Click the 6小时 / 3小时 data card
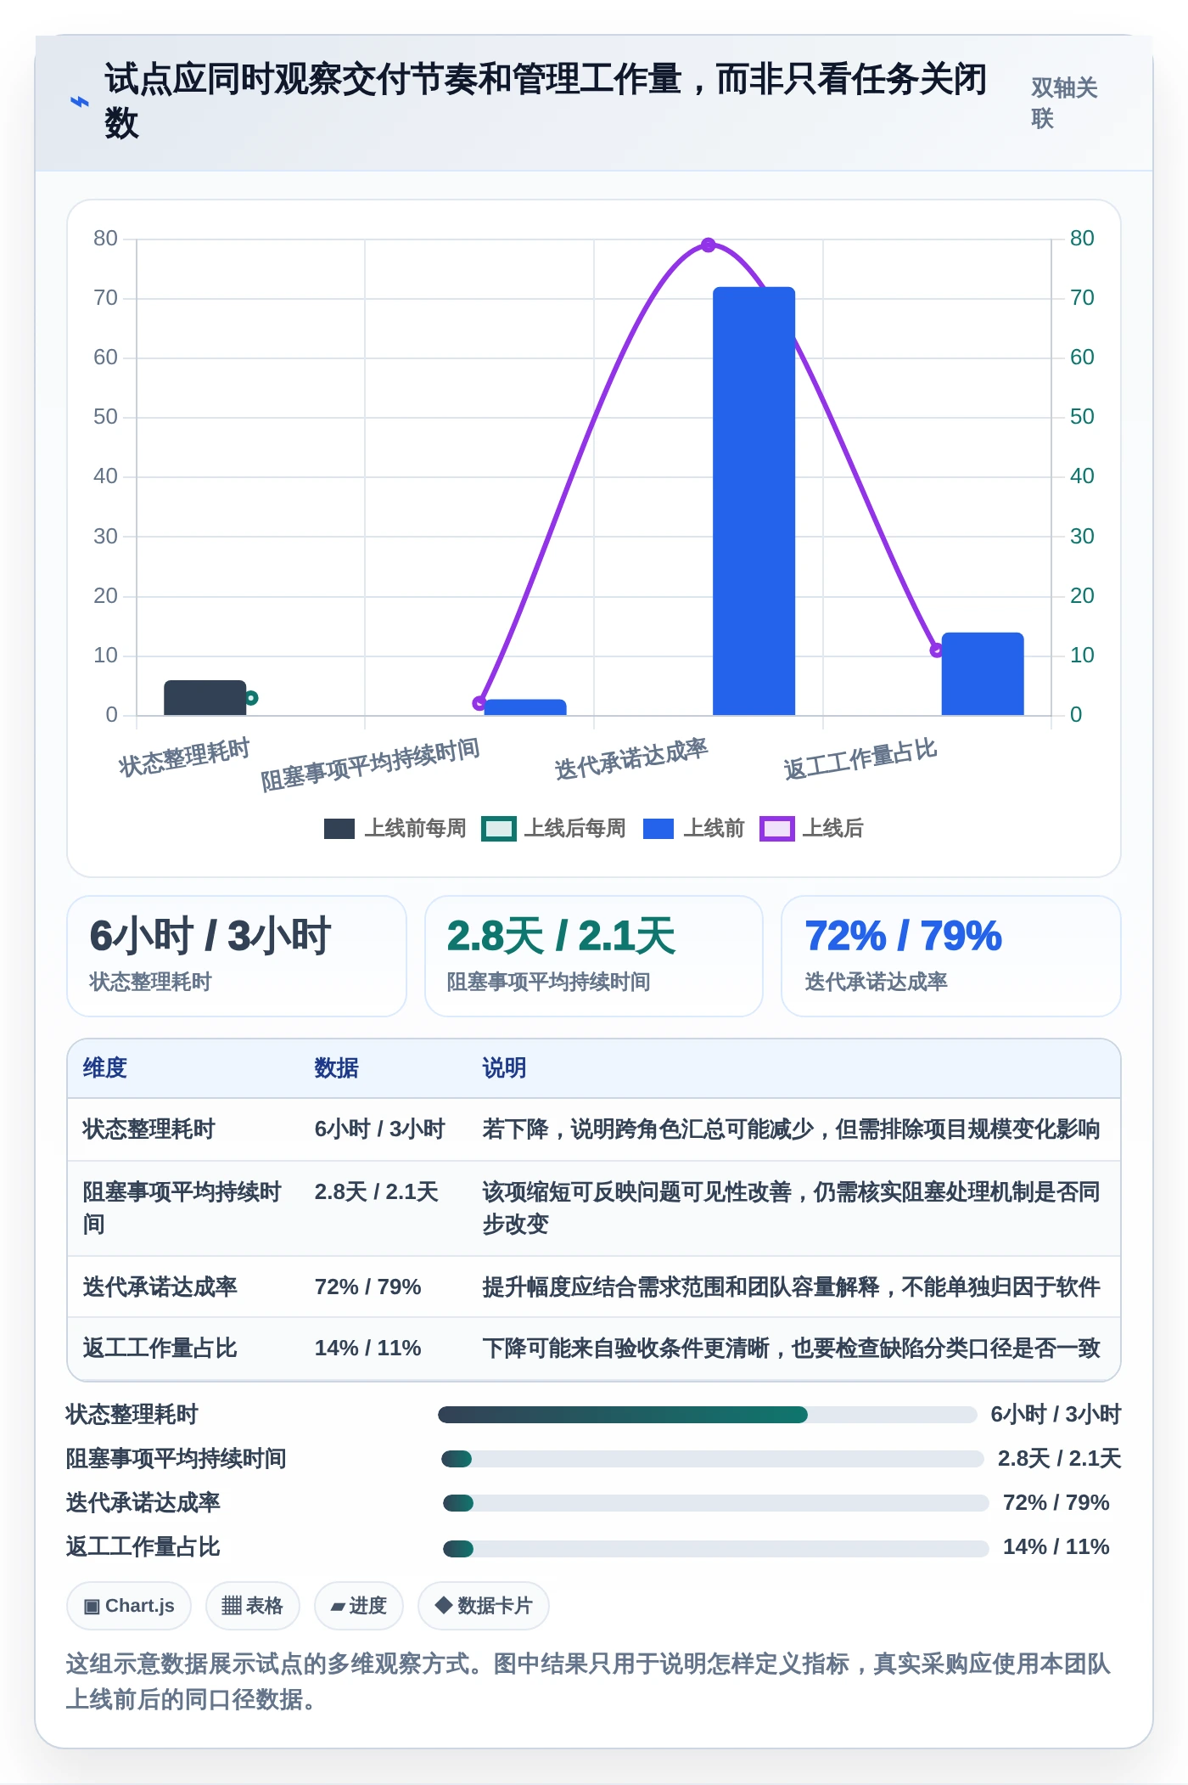The width and height of the screenshot is (1188, 1785). 237,956
